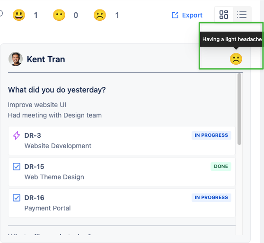
Task: Switch to grid card view
Action: [224, 15]
